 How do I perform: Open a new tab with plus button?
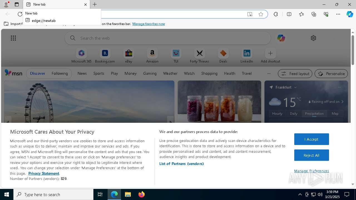point(95,4)
